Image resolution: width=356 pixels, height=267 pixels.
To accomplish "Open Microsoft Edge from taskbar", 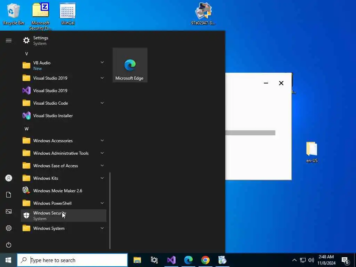I will [x=188, y=260].
